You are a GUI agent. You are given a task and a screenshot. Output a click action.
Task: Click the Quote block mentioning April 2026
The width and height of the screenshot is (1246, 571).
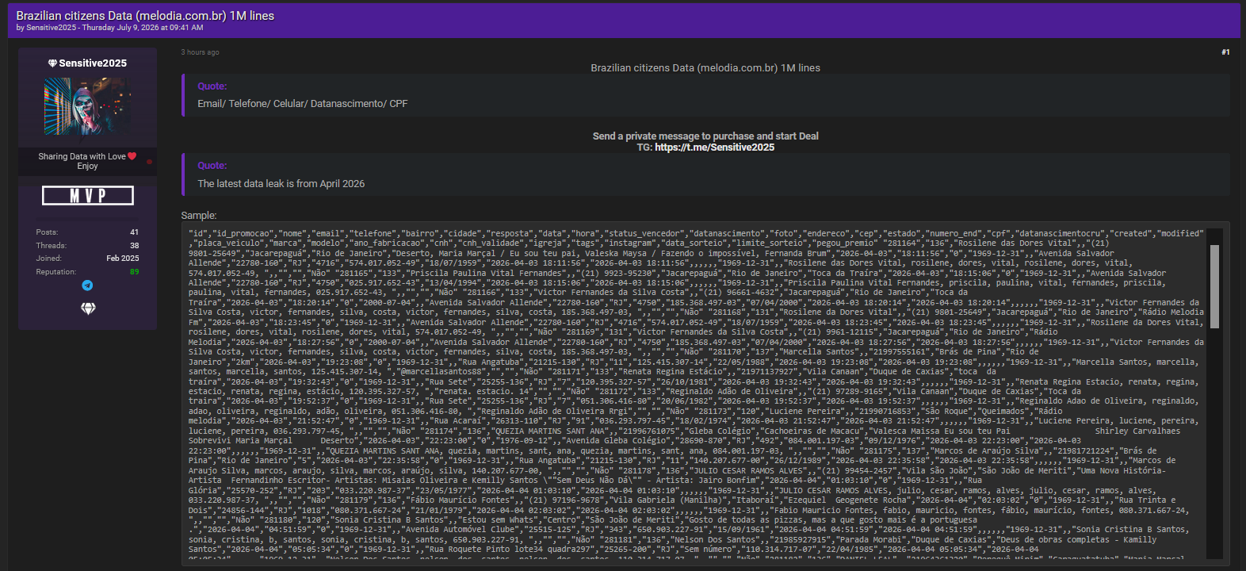pos(705,174)
